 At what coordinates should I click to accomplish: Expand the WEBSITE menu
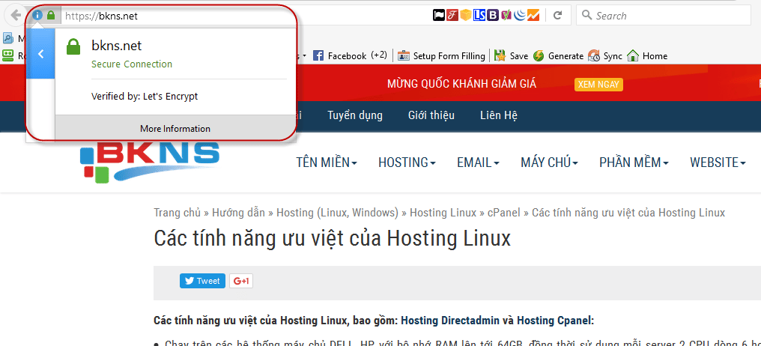(x=718, y=162)
